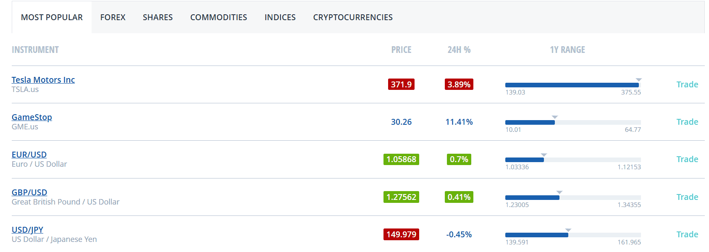Click the US Dollar / Japanese Yen text

click(54, 239)
